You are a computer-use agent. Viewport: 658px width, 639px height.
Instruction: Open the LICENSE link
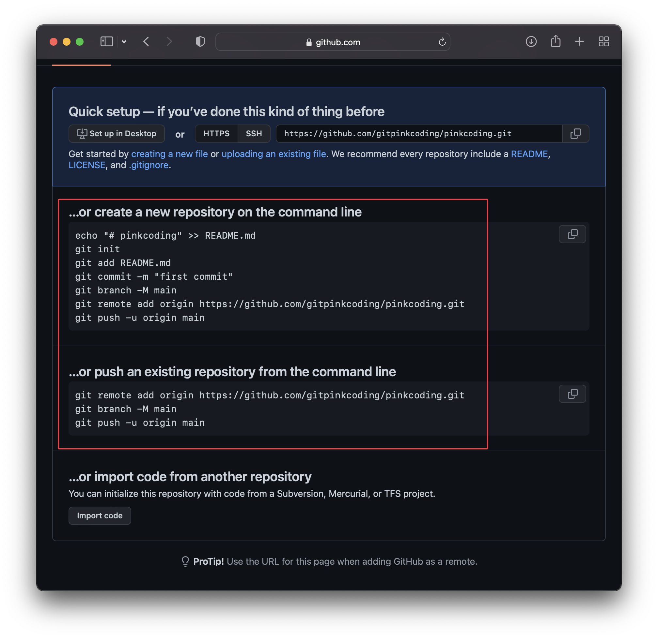click(87, 165)
